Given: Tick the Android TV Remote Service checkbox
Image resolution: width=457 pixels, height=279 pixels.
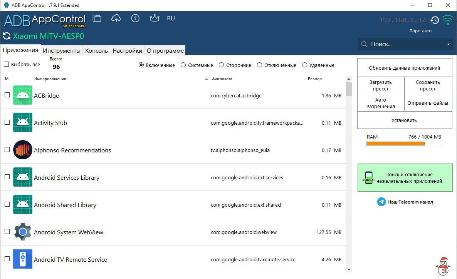Looking at the screenshot, I should pyautogui.click(x=7, y=259).
